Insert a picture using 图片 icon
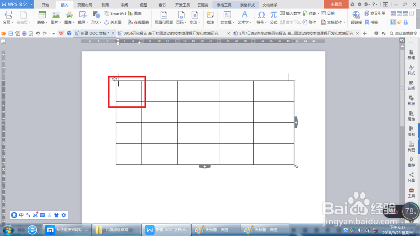420x236 pixels. (x=56, y=15)
